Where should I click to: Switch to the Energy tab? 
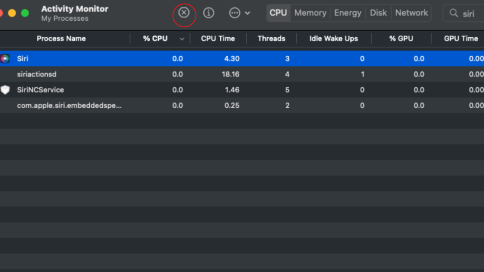(347, 13)
